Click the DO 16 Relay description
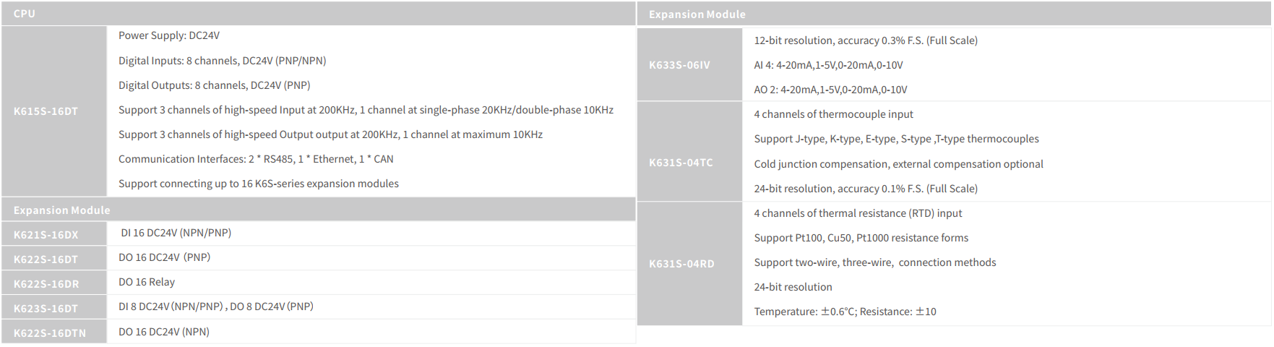 pos(147,282)
